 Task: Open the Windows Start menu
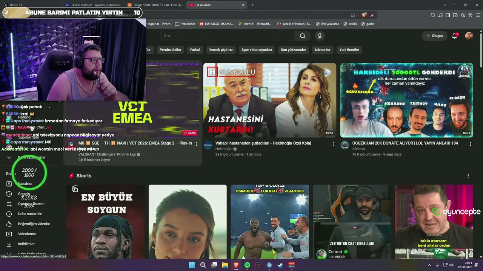click(192, 265)
